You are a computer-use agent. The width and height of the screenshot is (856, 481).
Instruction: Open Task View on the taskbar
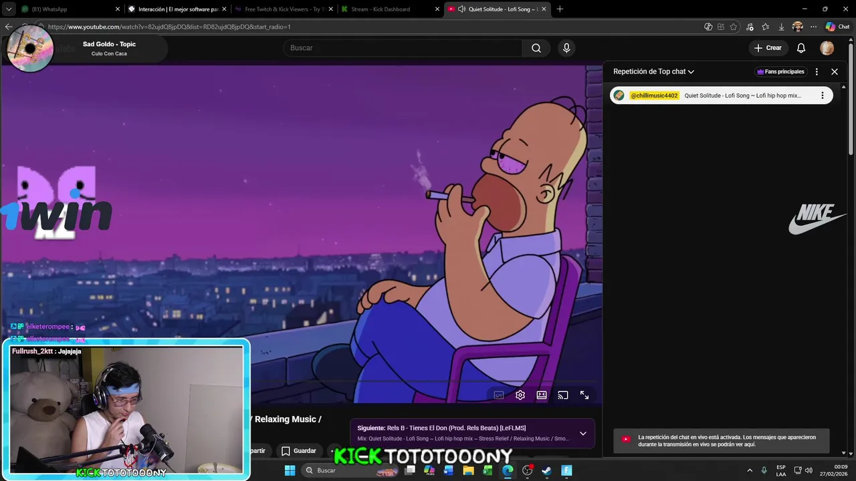coord(410,470)
